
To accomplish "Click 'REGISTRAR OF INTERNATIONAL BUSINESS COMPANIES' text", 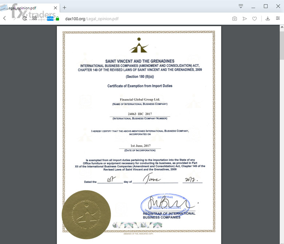I will pyautogui.click(x=169, y=215).
